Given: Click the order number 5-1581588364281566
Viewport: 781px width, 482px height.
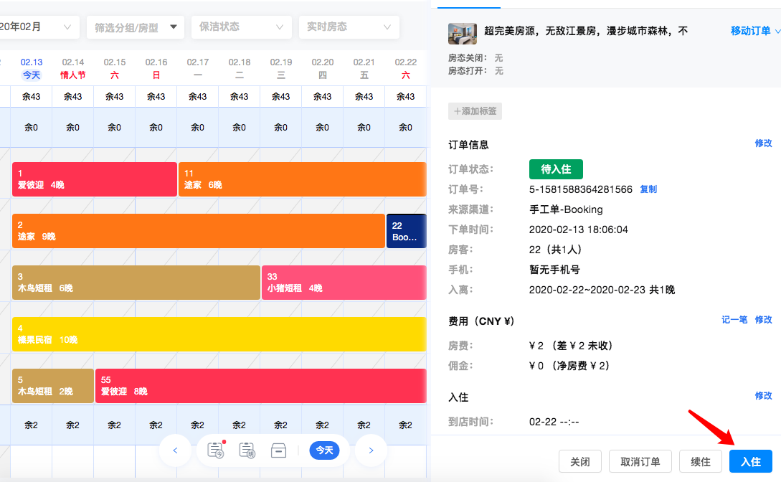Looking at the screenshot, I should click(x=581, y=189).
